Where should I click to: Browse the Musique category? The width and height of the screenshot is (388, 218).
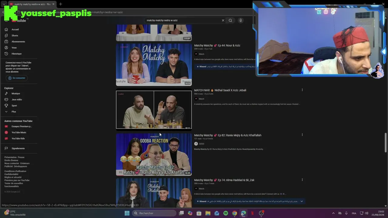click(x=16, y=94)
